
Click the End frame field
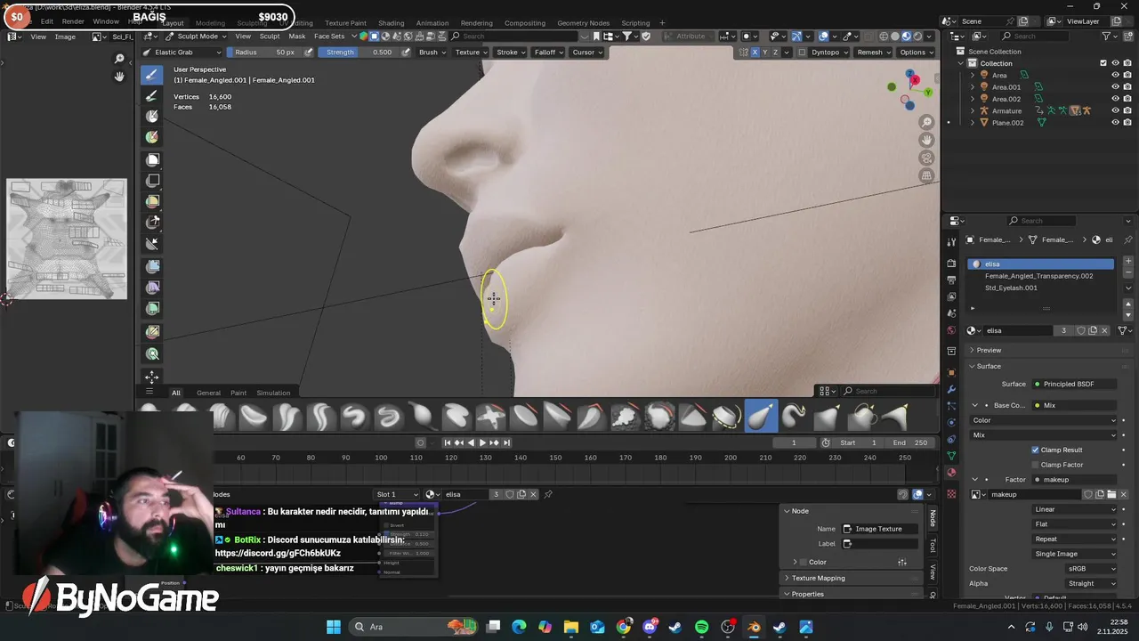point(911,442)
